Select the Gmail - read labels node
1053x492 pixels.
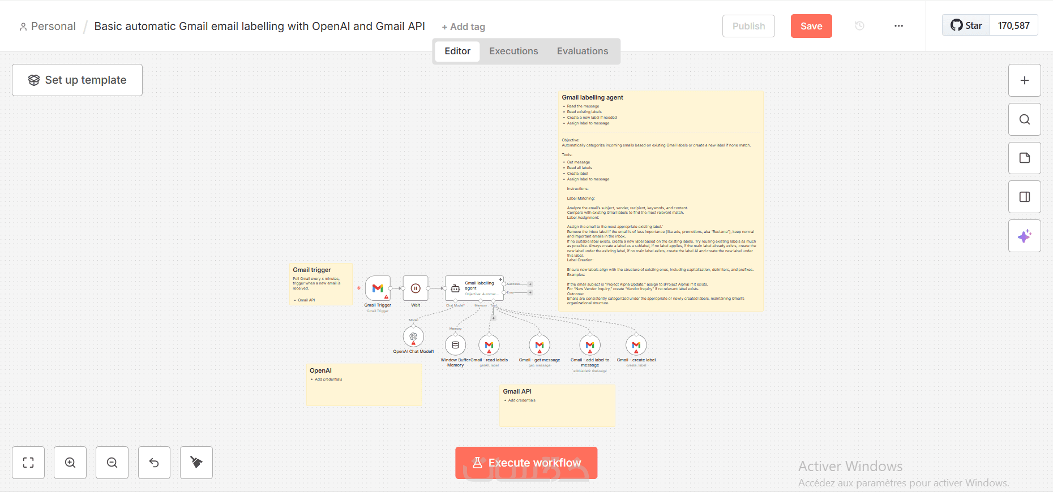(x=489, y=345)
